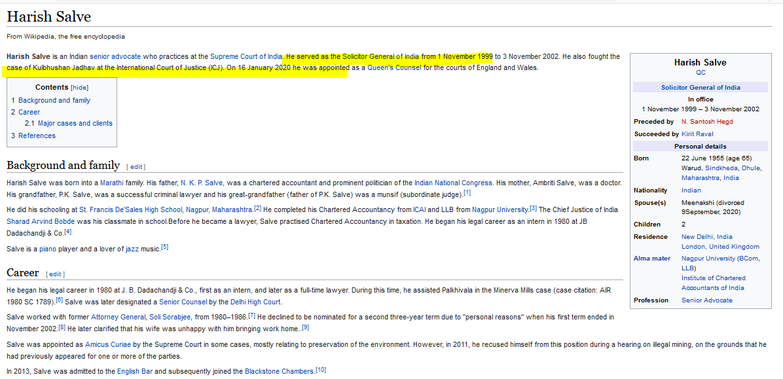Open 'United Kingdom' residence link
The width and height of the screenshot is (783, 379).
(734, 247)
